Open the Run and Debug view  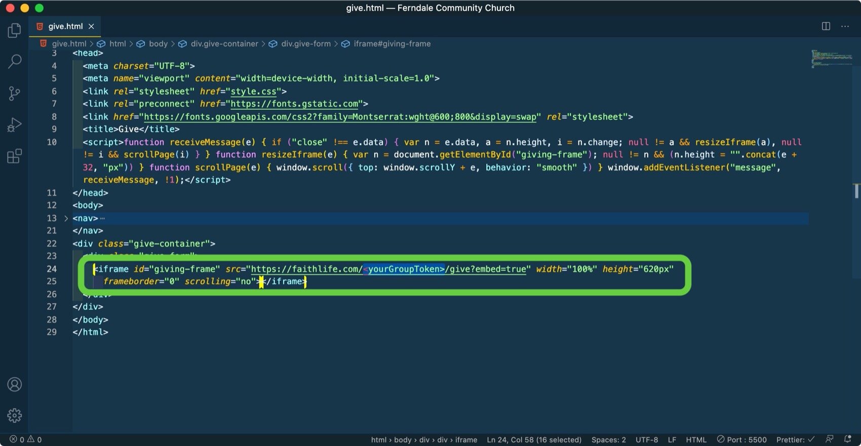tap(14, 125)
